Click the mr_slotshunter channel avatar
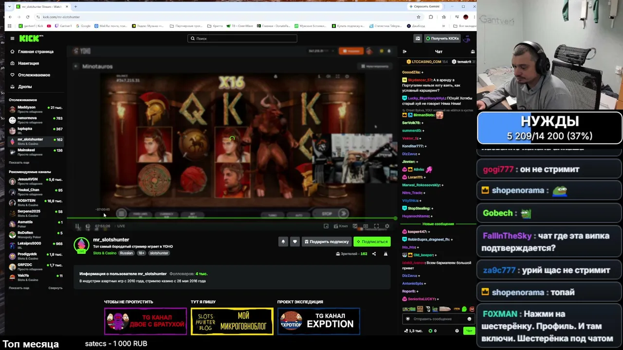This screenshot has height=350, width=623. coord(81,245)
